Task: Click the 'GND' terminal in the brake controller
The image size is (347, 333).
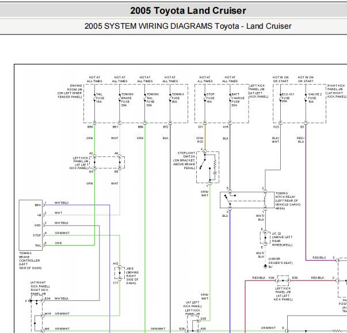Action: (37, 225)
